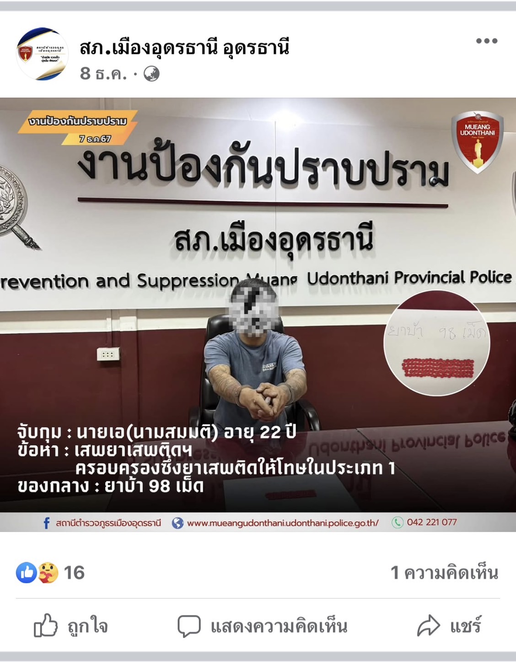Click the Mueang Udonthani shield logo
This screenshot has height=664, width=516.
[x=477, y=142]
